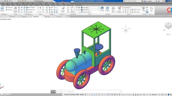Image resolution: width=172 pixels, height=96 pixels.
Task: Expand the Layers panel
Action: (129, 14)
